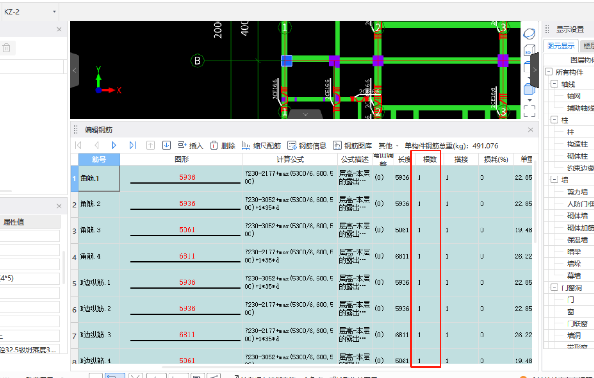Click the 图形 column header
This screenshot has height=378, width=594.
(181, 159)
